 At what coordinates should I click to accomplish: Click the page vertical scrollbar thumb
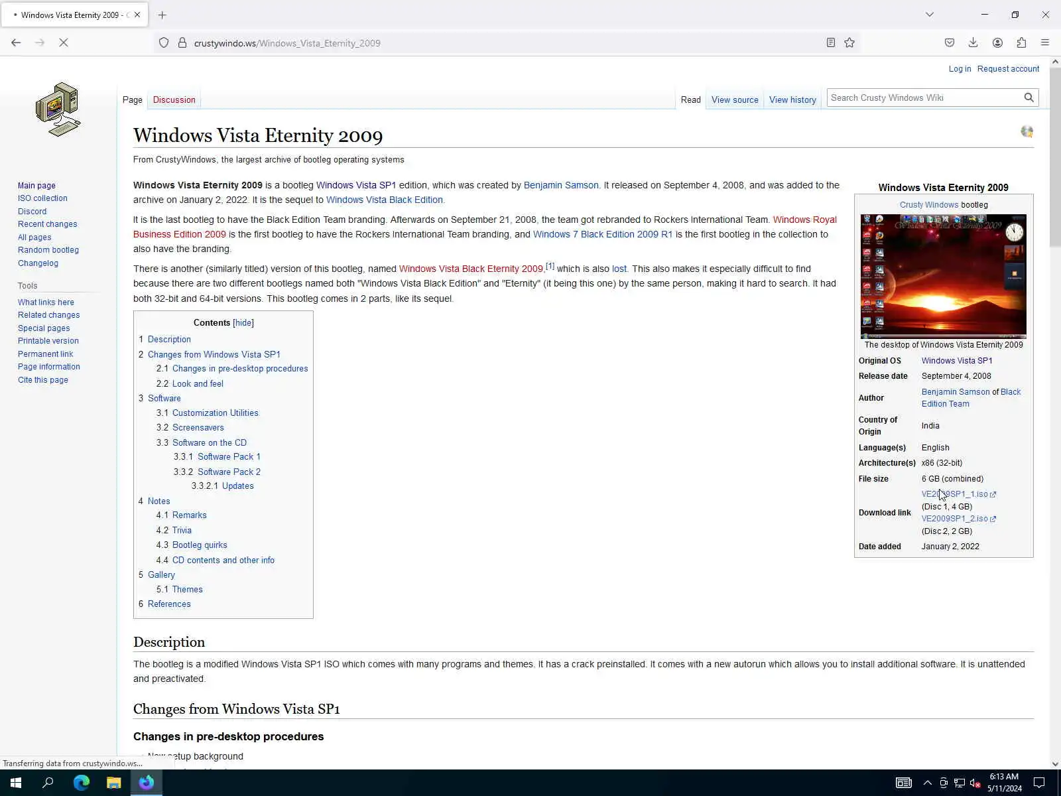pyautogui.click(x=1055, y=156)
